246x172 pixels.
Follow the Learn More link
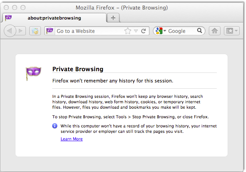71,139
